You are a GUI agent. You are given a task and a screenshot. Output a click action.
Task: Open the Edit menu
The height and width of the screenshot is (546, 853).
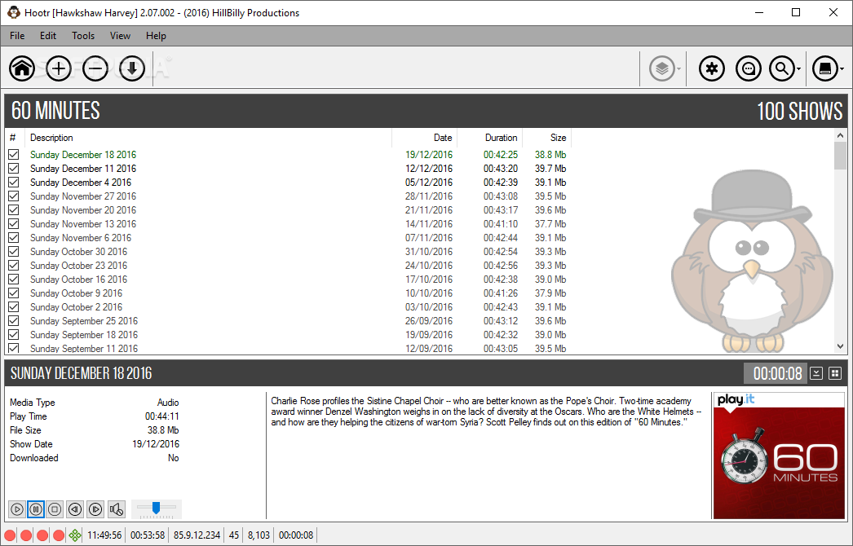coord(48,36)
